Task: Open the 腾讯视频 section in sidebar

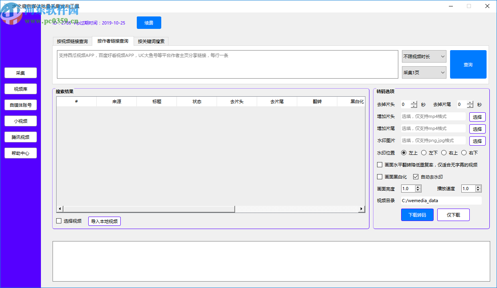Action: coord(20,137)
